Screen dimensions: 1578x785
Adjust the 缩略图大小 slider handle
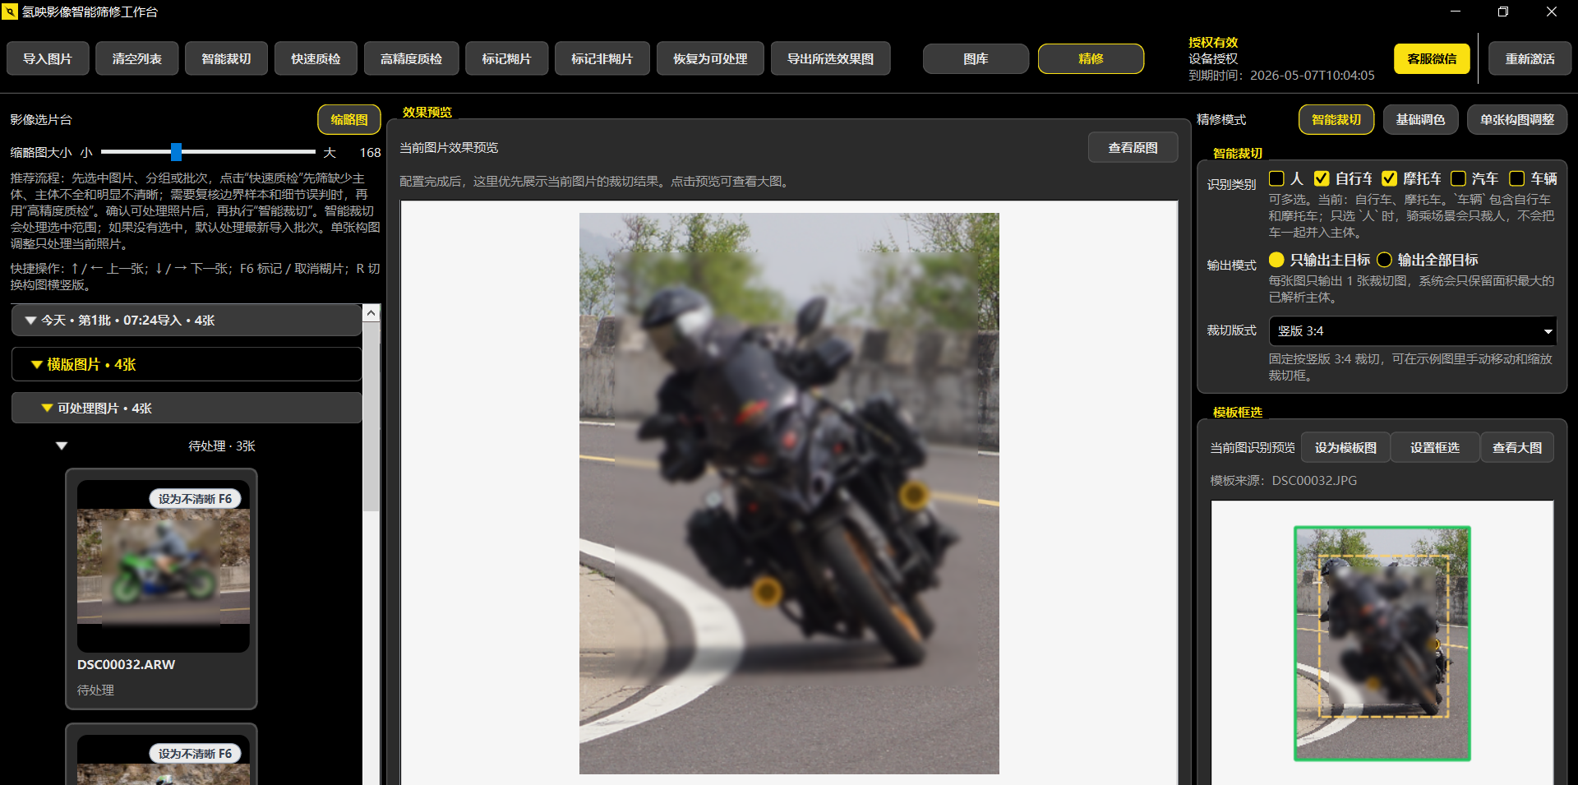click(x=176, y=152)
